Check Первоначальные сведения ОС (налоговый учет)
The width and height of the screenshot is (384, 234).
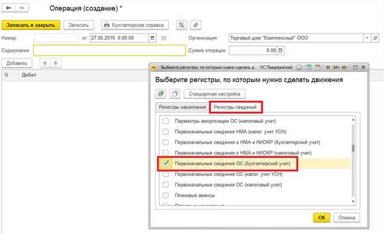click(166, 184)
